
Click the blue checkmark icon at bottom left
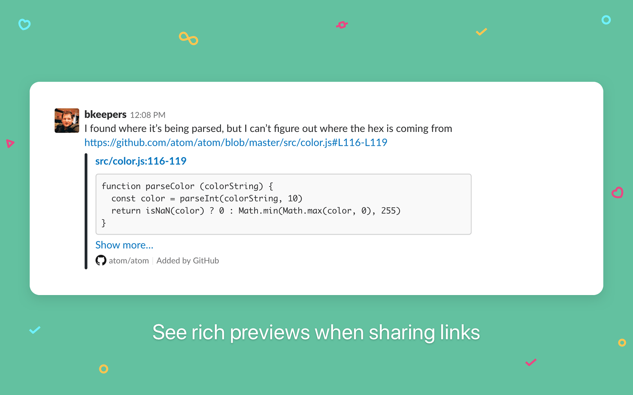35,330
